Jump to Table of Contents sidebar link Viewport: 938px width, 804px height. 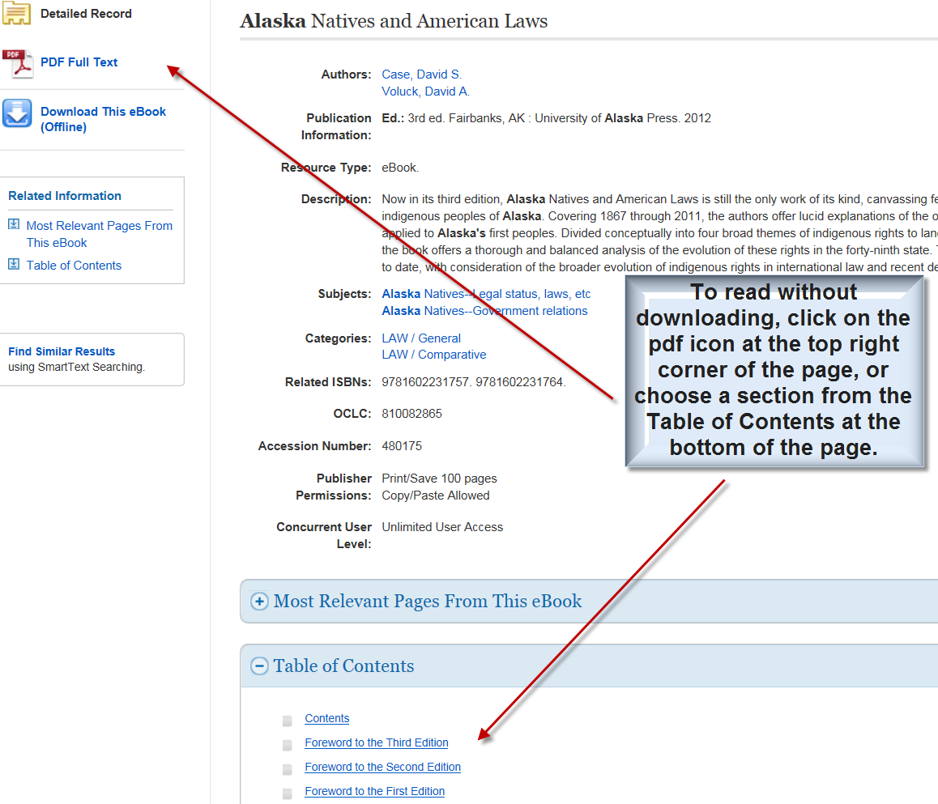74,266
